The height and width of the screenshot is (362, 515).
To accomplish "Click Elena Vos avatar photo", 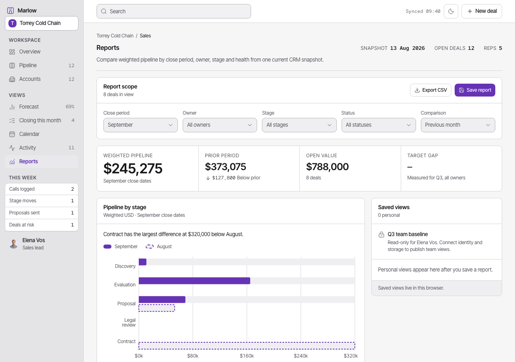I will [14, 244].
